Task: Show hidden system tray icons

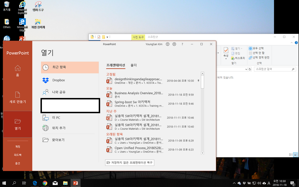Action: point(234,183)
